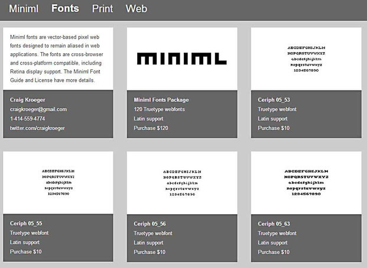Purchase Ceriph 05_56 for $10
This screenshot has width=367, height=268.
tap(150, 252)
